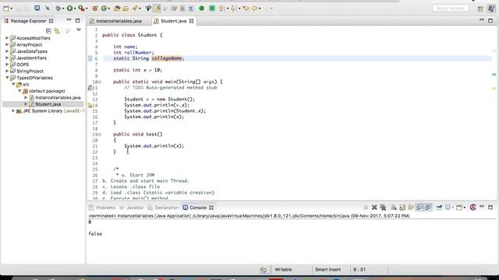Click the Open Perspective icon

[x=480, y=9]
